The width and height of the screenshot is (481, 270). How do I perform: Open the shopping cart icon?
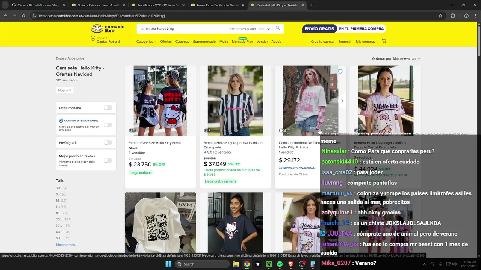(384, 41)
